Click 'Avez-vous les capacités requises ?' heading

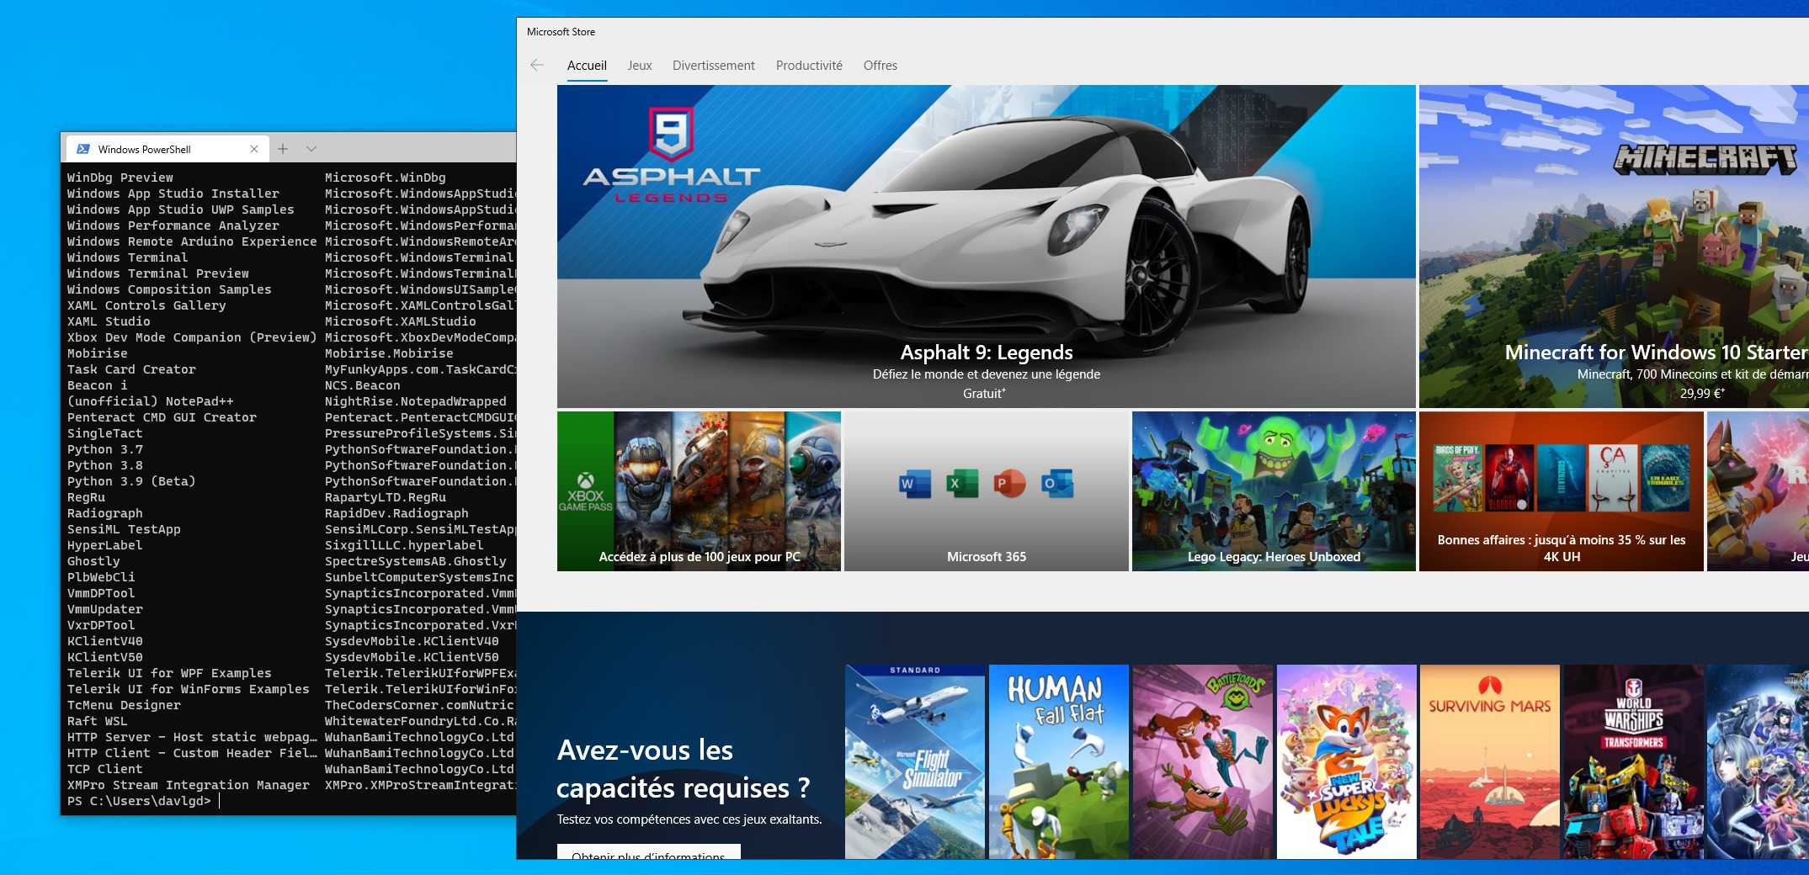click(684, 768)
